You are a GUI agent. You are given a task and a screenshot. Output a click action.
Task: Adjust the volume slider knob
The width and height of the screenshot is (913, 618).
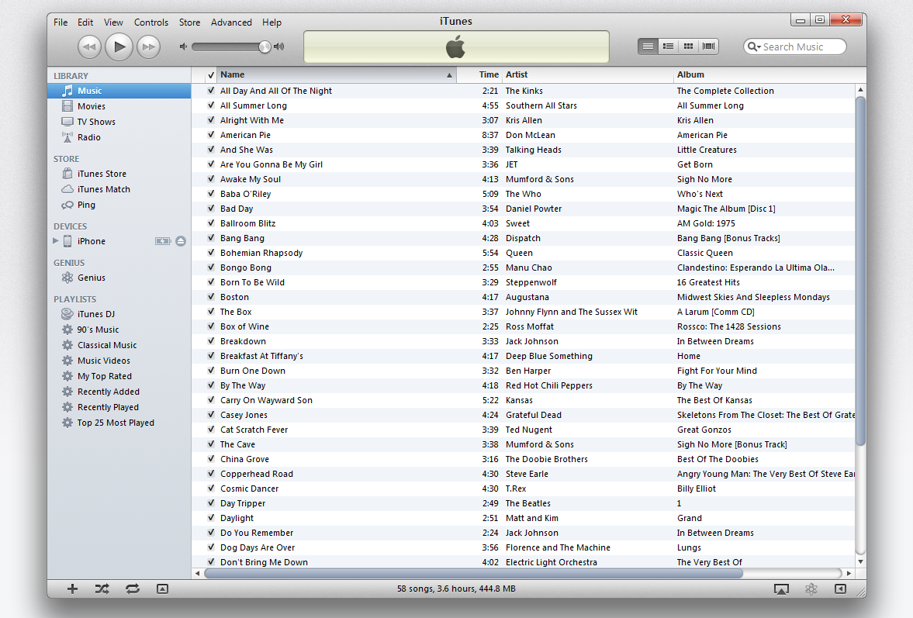(265, 47)
